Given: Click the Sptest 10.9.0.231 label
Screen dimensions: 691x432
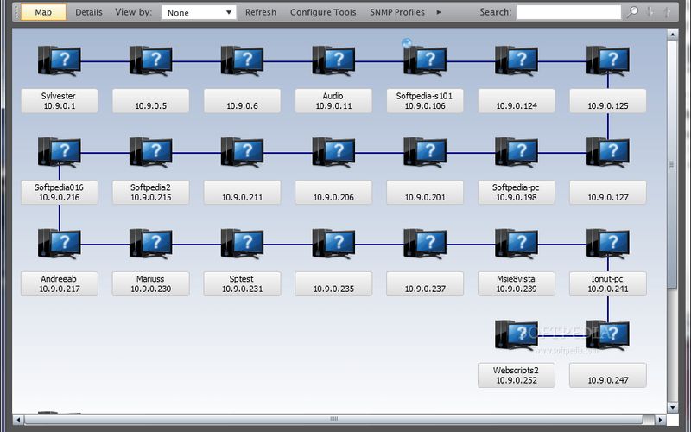Looking at the screenshot, I should [243, 284].
